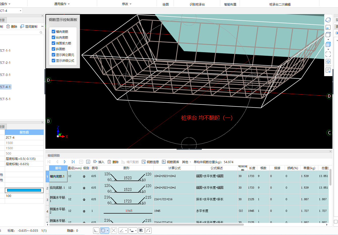Click the search magnifier in component list
The image size is (338, 235).
[41, 33]
